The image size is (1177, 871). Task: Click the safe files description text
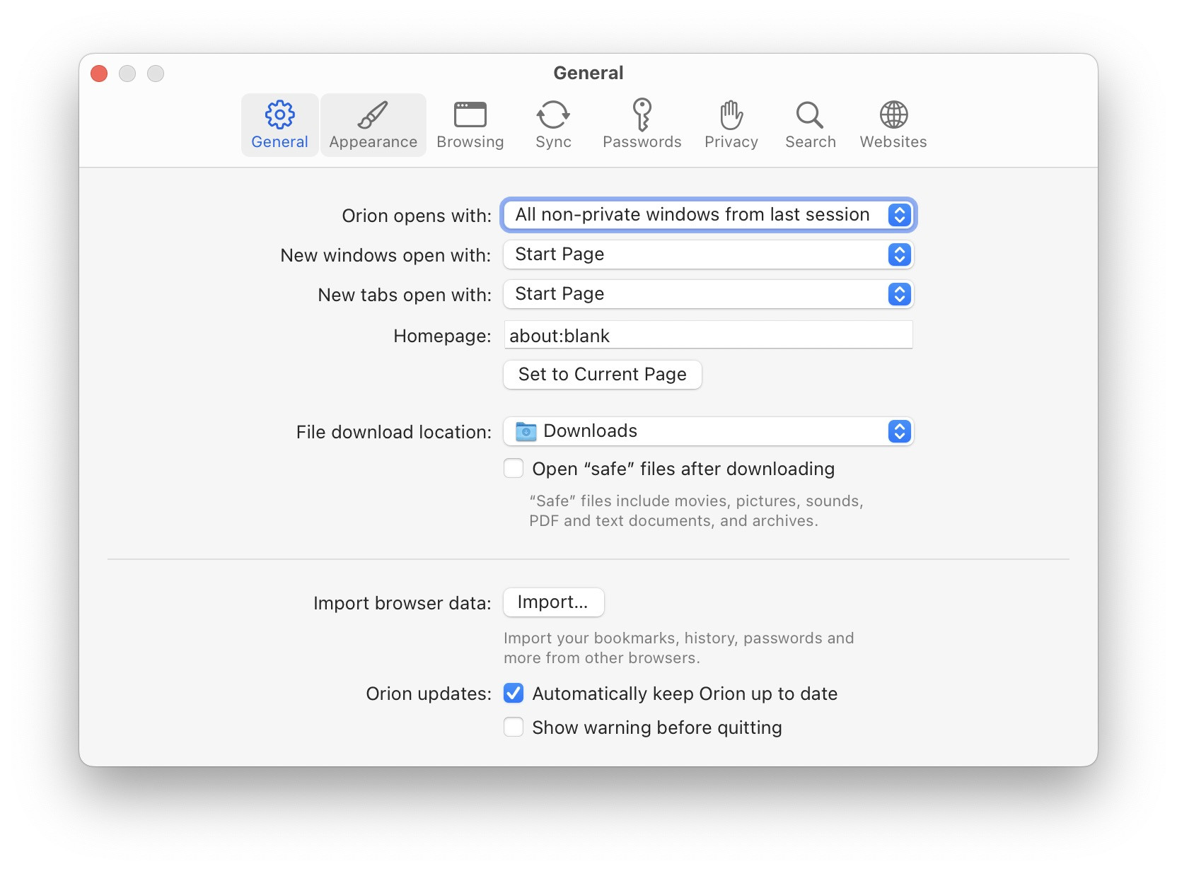pos(696,510)
